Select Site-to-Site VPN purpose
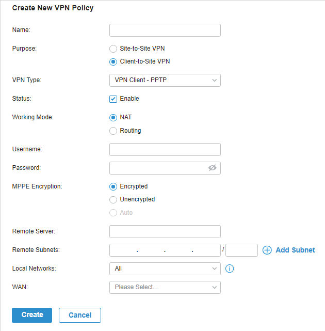This screenshot has width=325, height=331. click(113, 49)
